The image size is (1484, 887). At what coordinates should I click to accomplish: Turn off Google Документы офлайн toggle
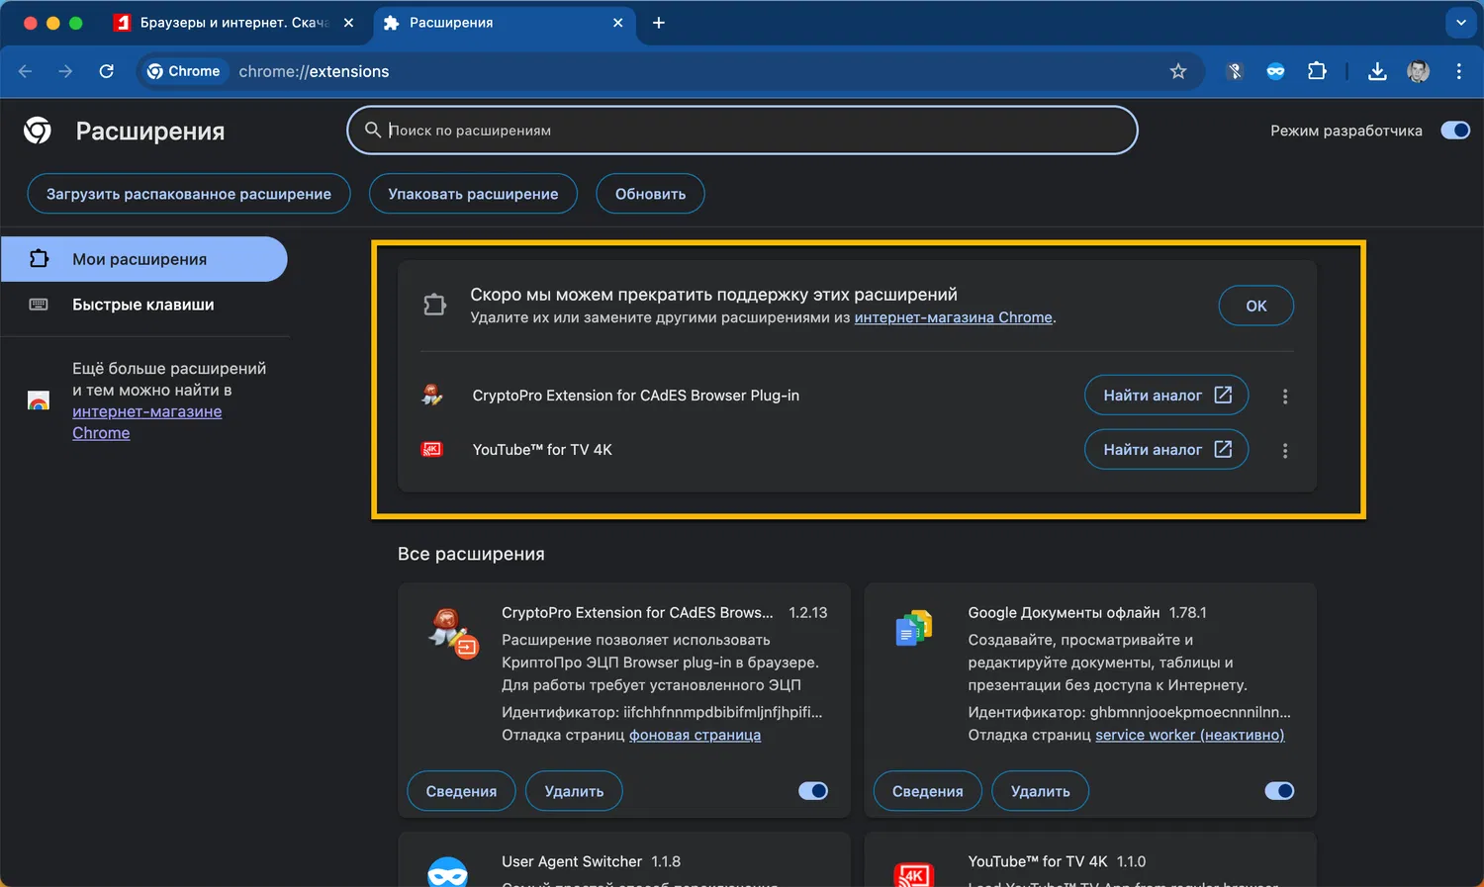coord(1278,791)
